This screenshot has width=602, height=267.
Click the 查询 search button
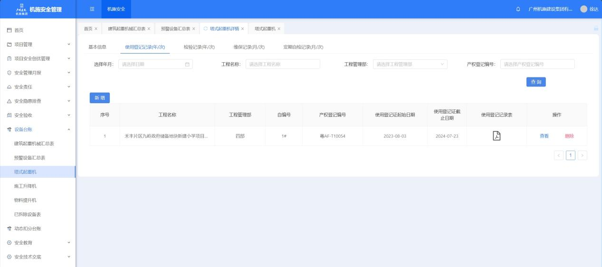click(535, 82)
